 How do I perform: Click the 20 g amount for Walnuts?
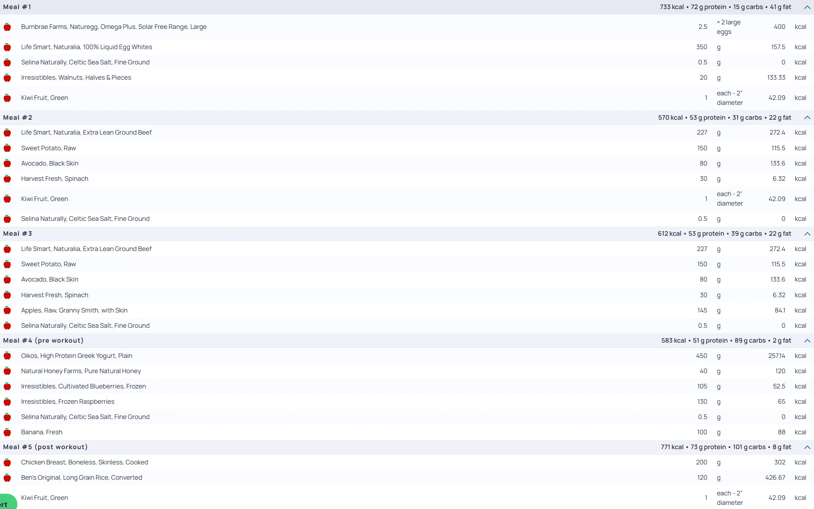point(703,78)
